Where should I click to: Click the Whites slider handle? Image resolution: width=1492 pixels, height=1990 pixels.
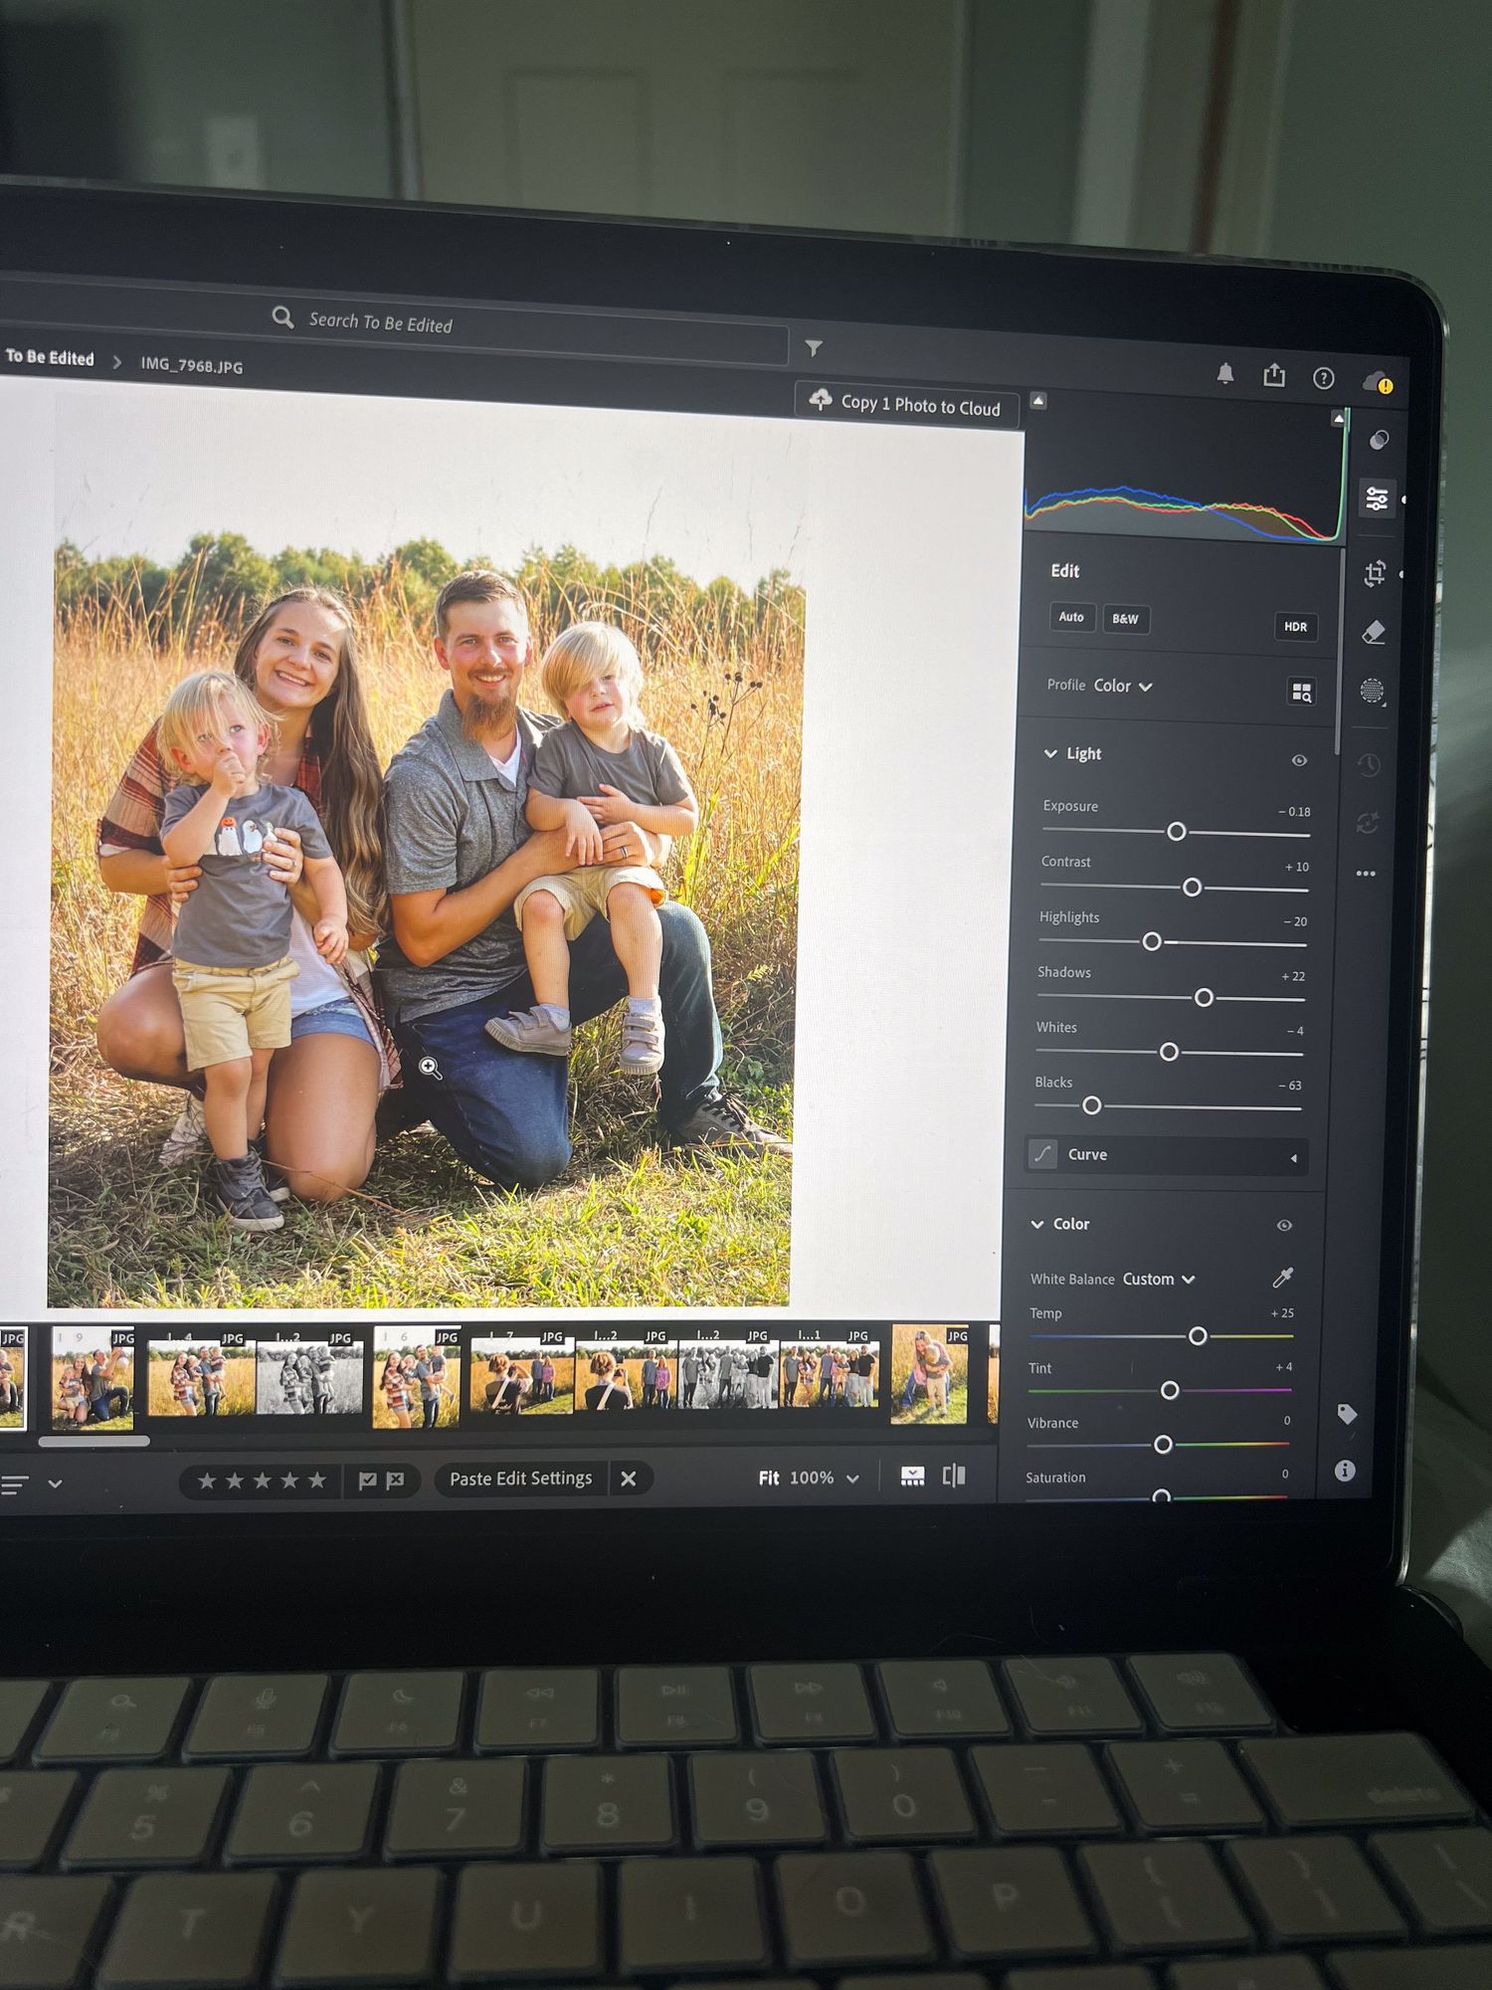tap(1169, 1052)
